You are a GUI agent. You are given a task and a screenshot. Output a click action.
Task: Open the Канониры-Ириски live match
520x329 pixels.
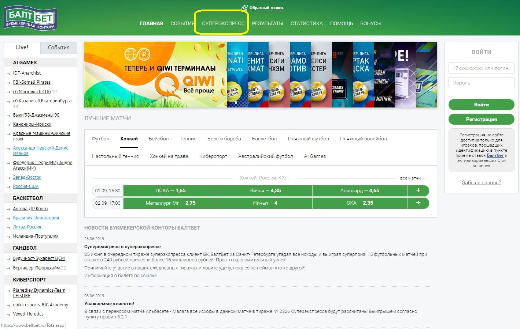click(x=32, y=124)
